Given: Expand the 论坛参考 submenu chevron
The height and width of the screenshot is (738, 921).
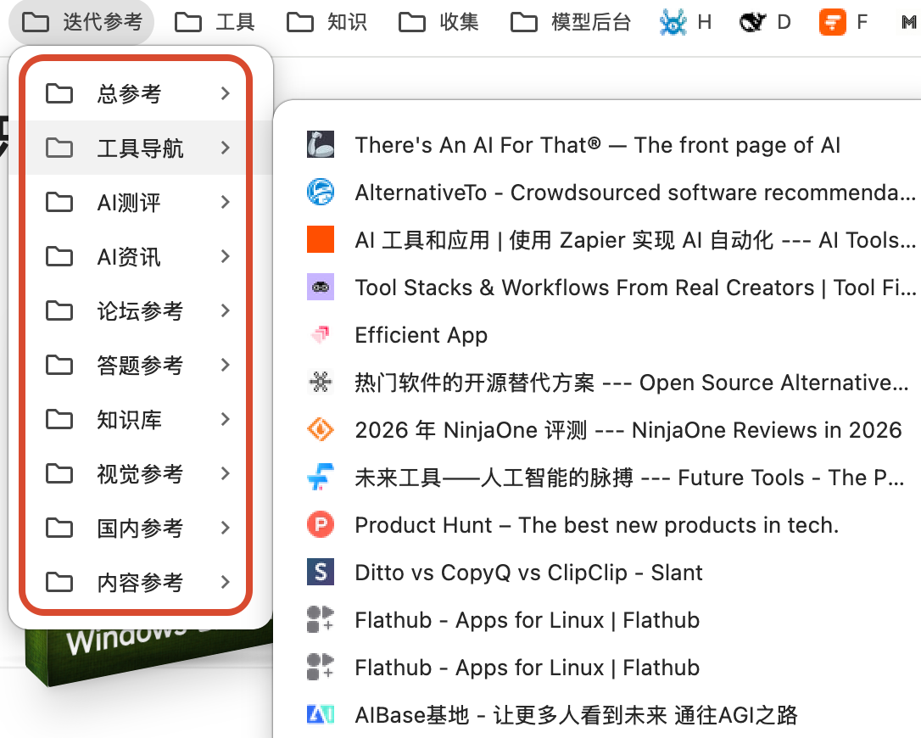Looking at the screenshot, I should (225, 310).
